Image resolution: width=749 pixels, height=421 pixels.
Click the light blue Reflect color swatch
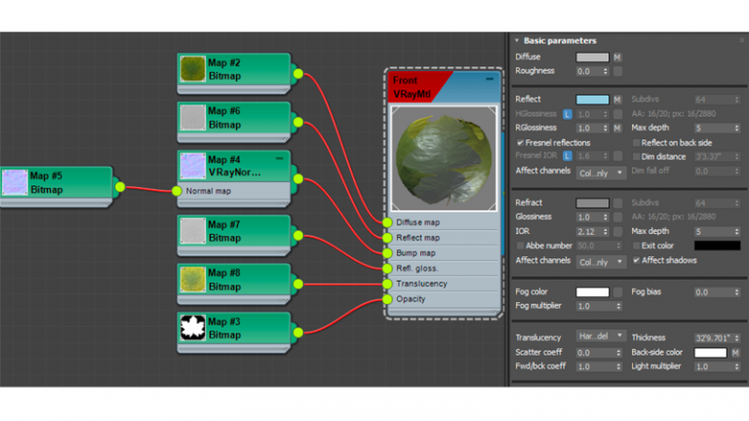592,99
